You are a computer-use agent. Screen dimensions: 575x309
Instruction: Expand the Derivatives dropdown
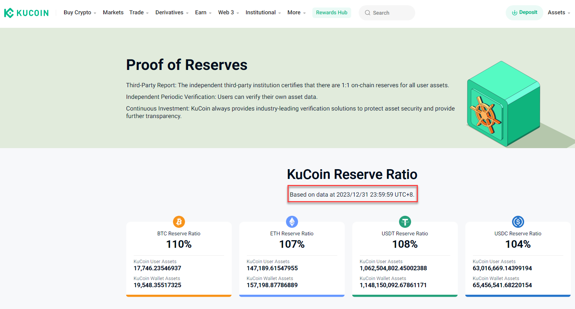coord(172,12)
